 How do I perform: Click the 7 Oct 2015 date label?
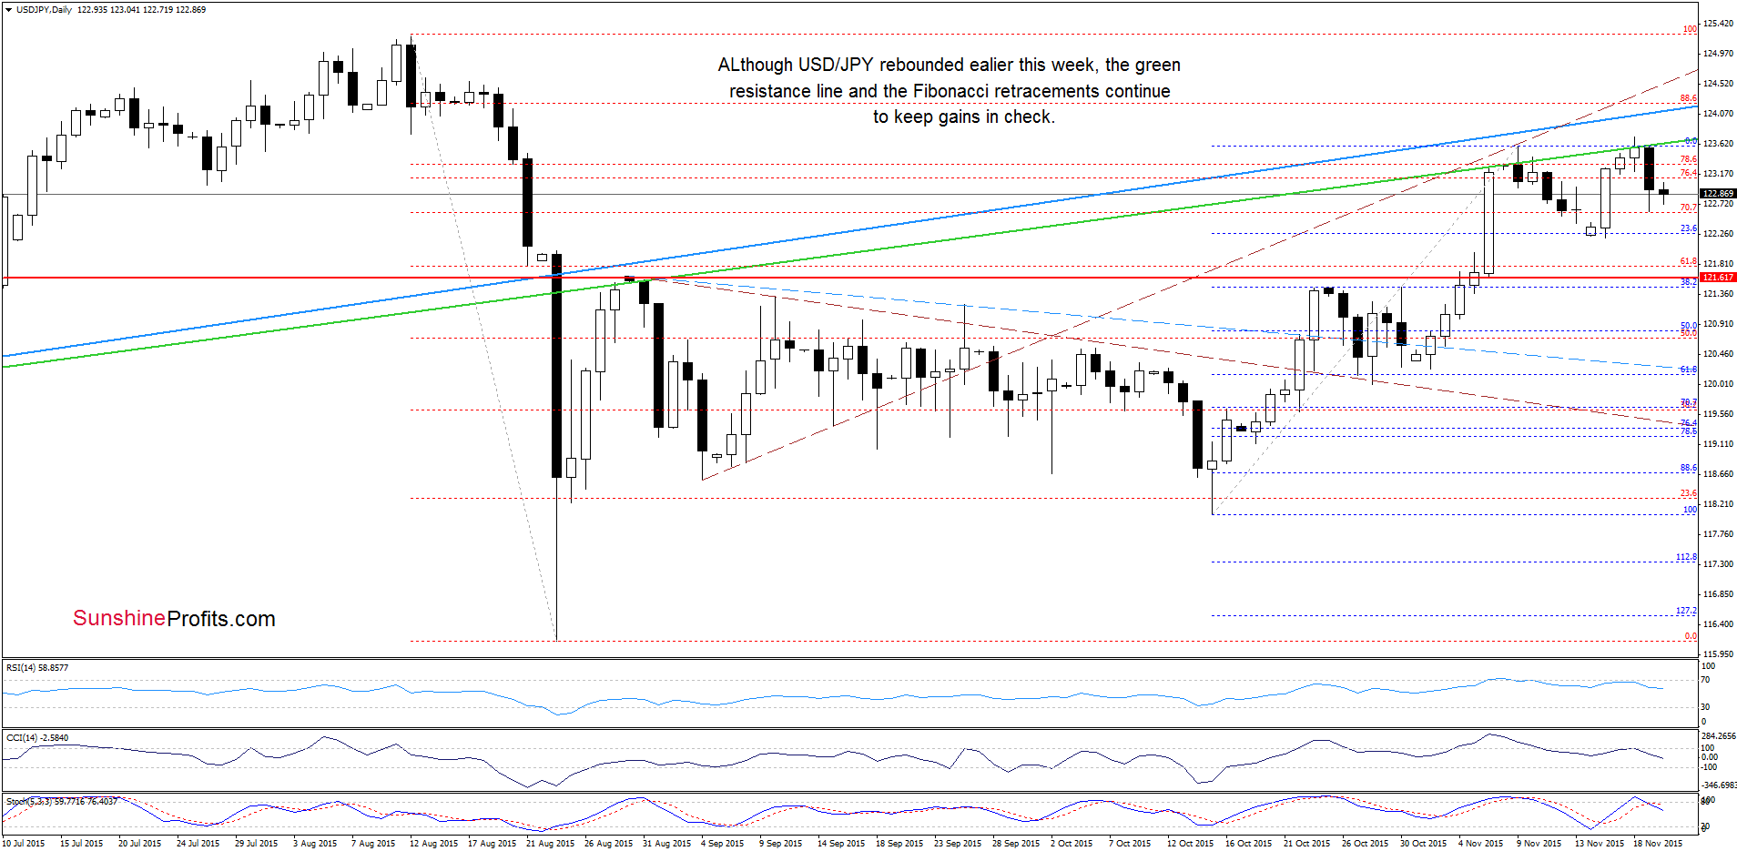coord(1130,844)
